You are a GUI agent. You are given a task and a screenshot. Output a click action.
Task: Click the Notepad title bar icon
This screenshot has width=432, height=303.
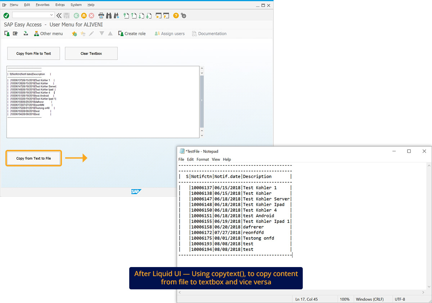(182, 151)
